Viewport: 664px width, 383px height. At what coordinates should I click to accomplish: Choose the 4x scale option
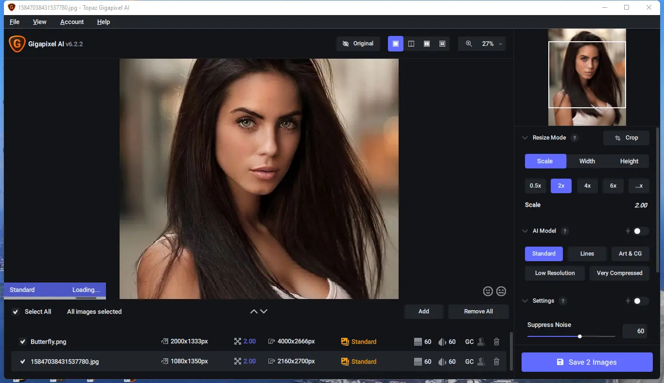point(587,186)
